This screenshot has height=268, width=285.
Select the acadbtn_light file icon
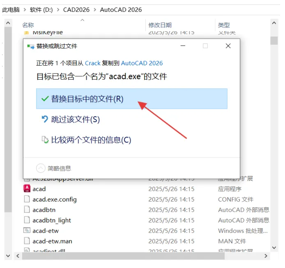pyautogui.click(x=27, y=220)
